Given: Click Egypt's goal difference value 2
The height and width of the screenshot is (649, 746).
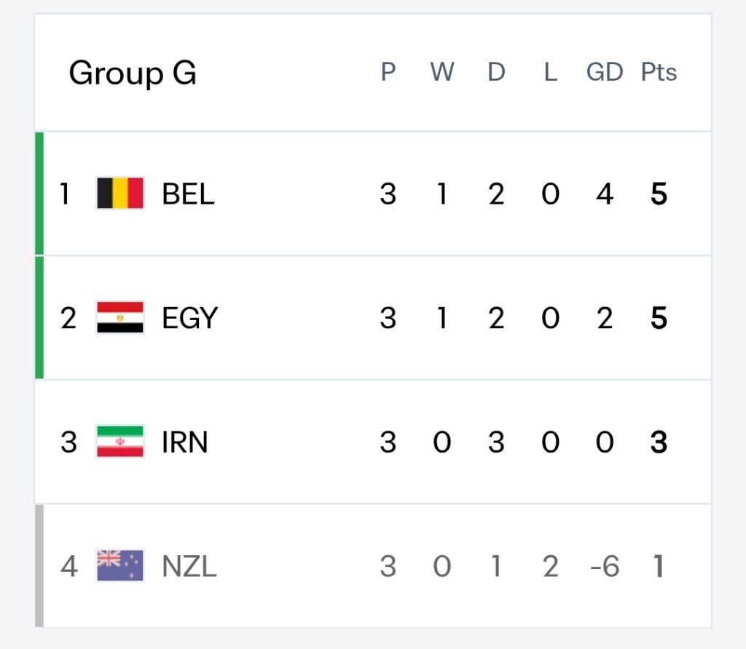Looking at the screenshot, I should pos(605,318).
